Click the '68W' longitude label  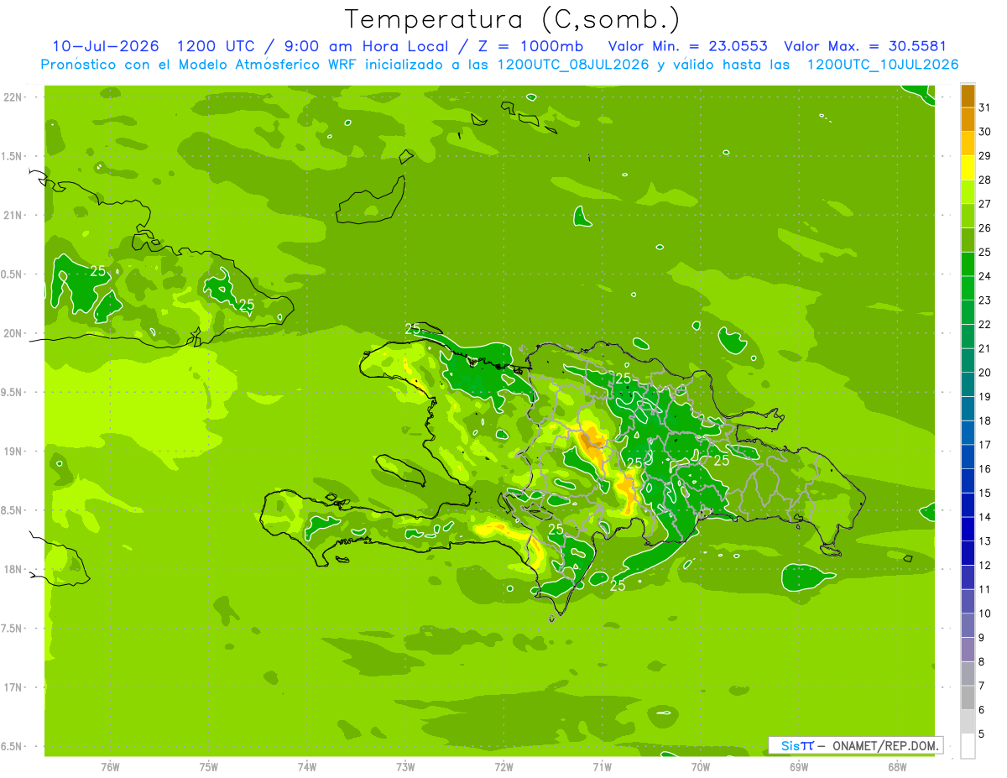897,767
